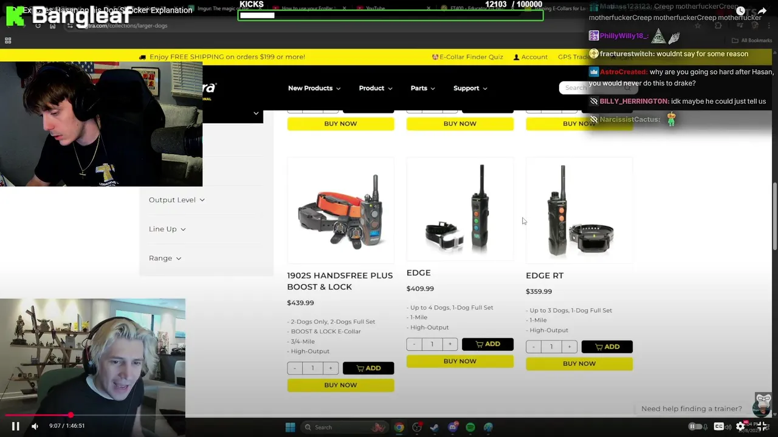Viewport: 778px width, 437px height.
Task: Open Windows Start button
Action: [290, 427]
